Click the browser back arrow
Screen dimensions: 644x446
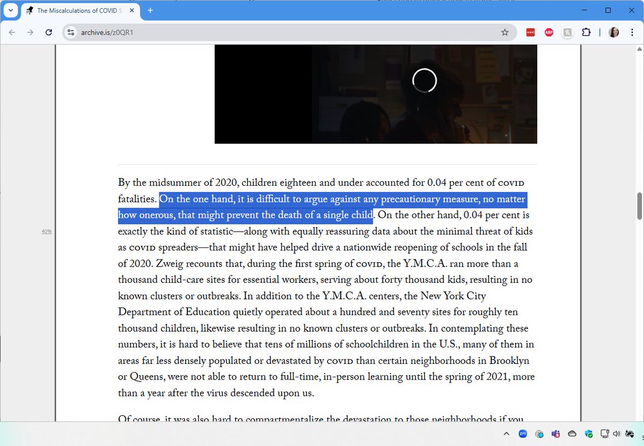(x=12, y=32)
